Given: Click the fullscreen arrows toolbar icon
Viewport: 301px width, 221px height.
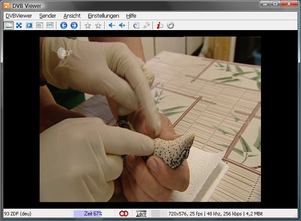Looking at the screenshot, I should point(19,25).
